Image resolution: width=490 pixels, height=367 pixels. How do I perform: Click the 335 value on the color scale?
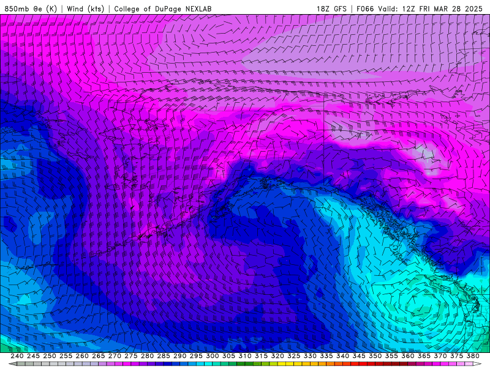coord(326,356)
